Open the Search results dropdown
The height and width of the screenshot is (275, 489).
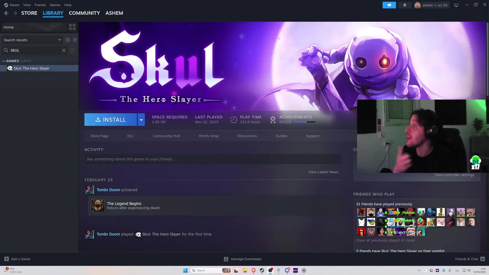pyautogui.click(x=32, y=40)
